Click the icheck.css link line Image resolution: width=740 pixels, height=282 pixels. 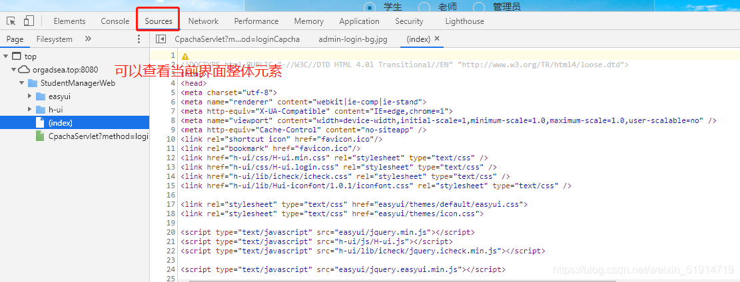(345, 176)
